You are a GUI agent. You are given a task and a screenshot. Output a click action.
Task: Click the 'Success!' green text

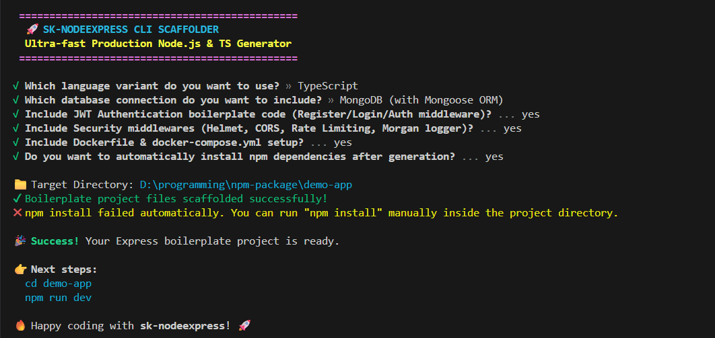click(55, 241)
